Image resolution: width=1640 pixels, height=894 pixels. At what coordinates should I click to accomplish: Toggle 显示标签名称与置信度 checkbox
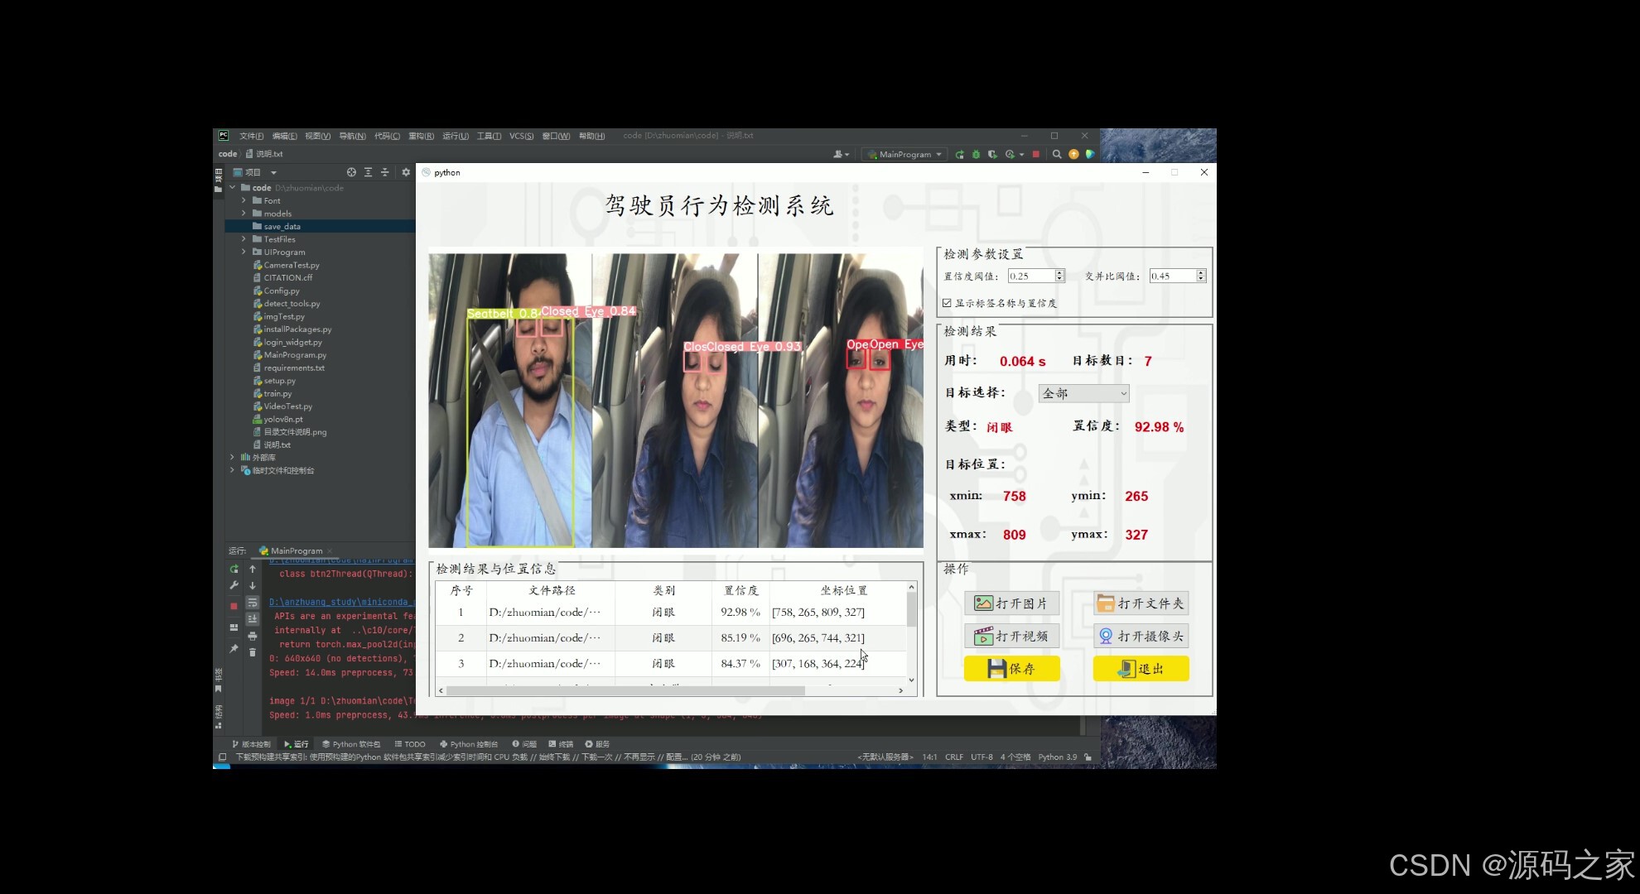[x=947, y=302]
